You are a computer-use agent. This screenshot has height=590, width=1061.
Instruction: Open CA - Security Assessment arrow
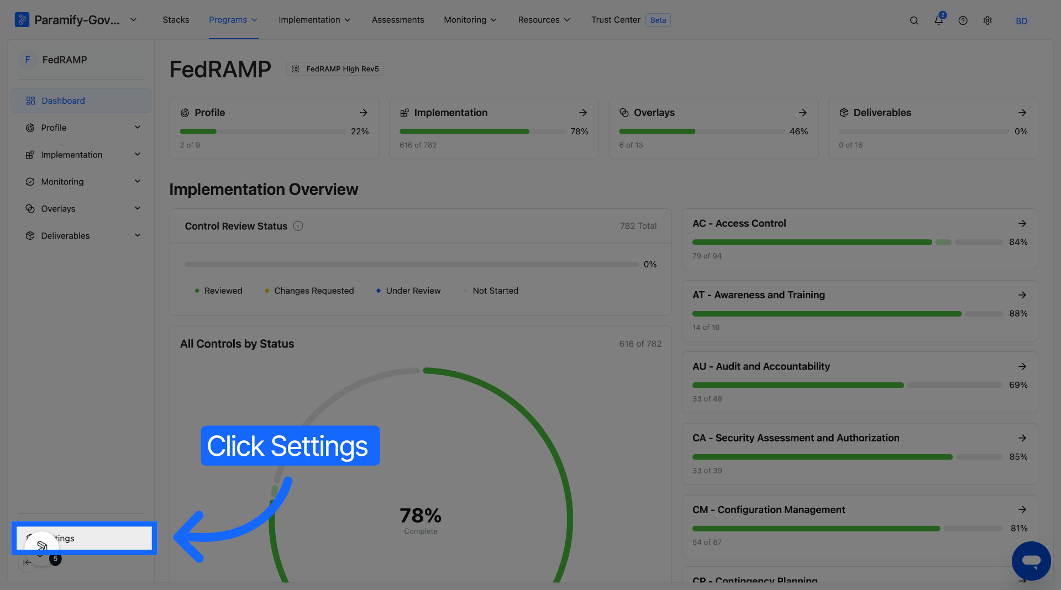1022,438
